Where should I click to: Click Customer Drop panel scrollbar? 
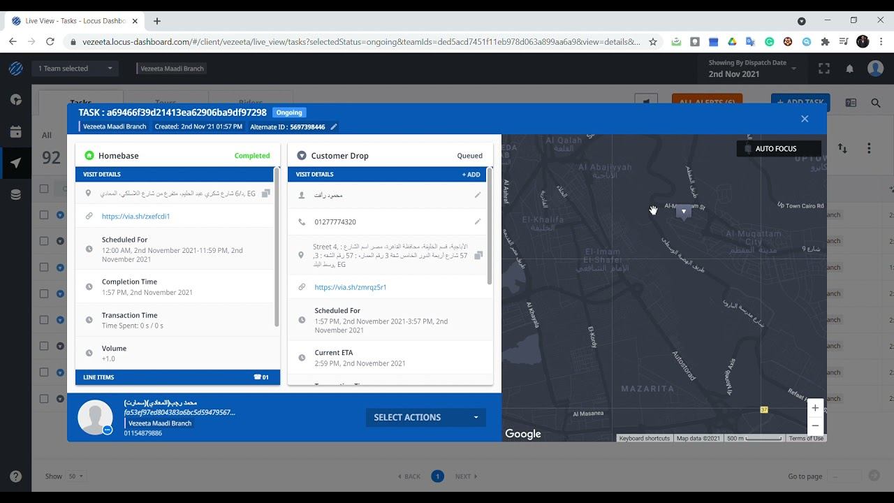(x=490, y=227)
